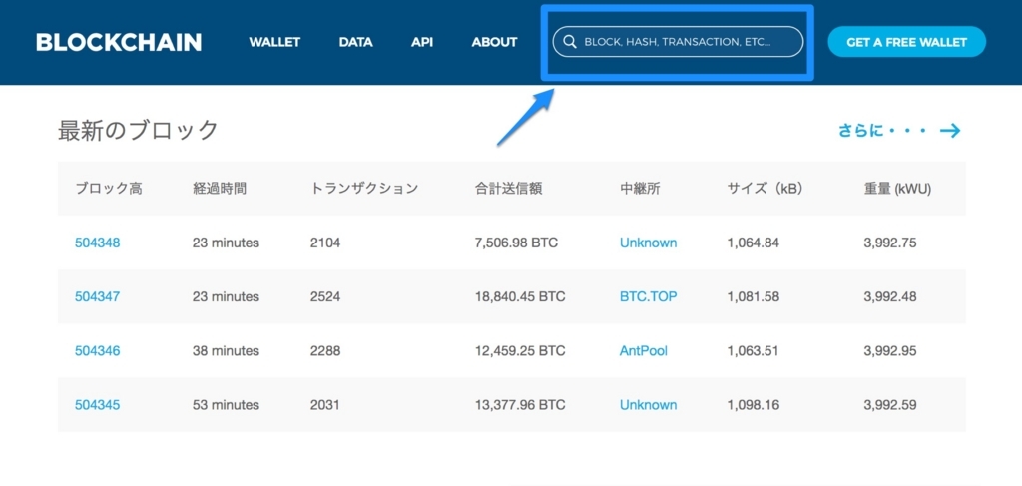The width and height of the screenshot is (1022, 486).
Task: Select weight value 3,992.48
Action: click(x=890, y=297)
